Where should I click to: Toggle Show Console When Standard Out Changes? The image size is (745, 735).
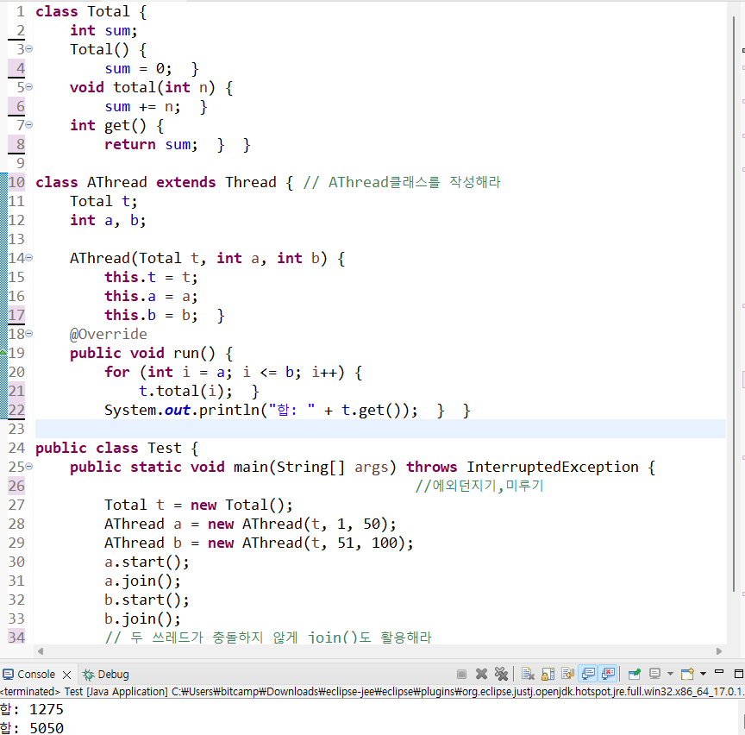(588, 674)
